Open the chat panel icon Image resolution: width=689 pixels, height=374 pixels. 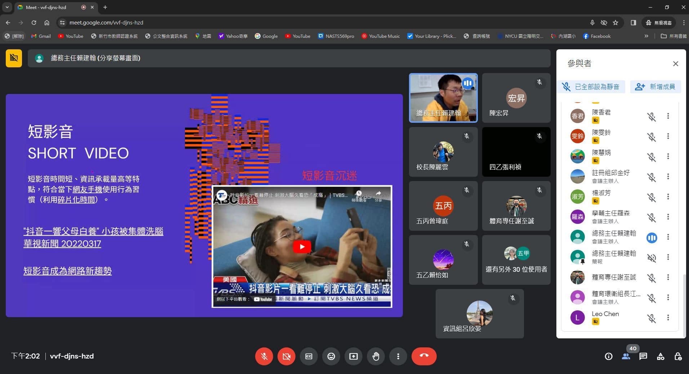click(x=643, y=356)
